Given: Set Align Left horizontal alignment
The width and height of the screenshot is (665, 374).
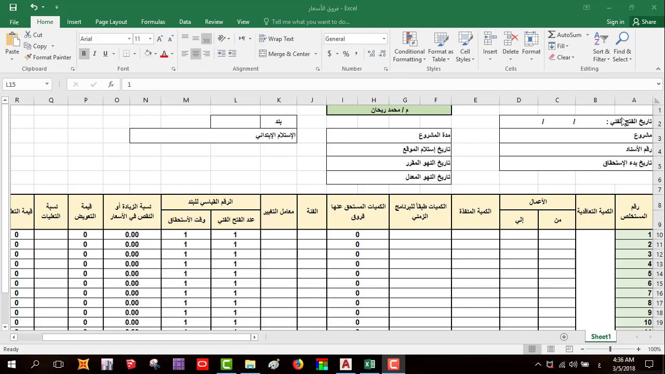Looking at the screenshot, I should pos(184,54).
